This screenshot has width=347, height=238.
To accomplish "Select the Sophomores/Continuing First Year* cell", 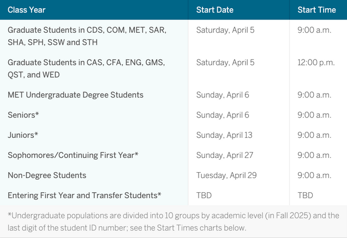I will [x=73, y=155].
